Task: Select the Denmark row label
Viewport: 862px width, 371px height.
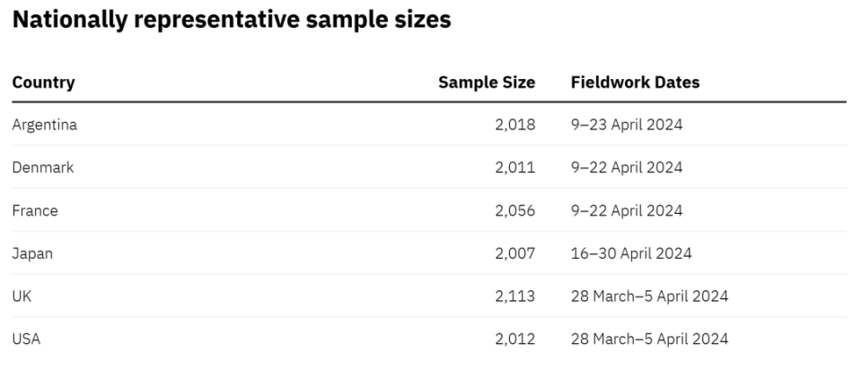Action: click(43, 168)
